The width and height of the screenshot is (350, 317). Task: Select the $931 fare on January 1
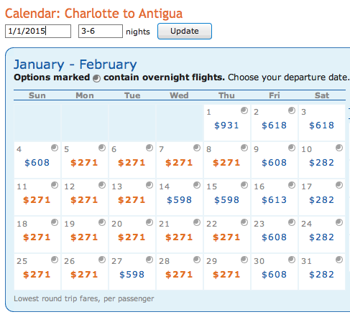pos(226,126)
